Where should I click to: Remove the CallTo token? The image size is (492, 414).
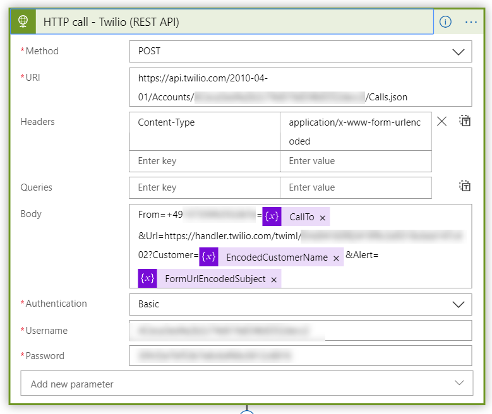323,218
